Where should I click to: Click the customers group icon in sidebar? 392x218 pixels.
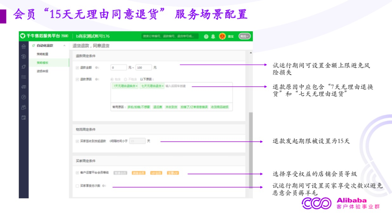23,108
